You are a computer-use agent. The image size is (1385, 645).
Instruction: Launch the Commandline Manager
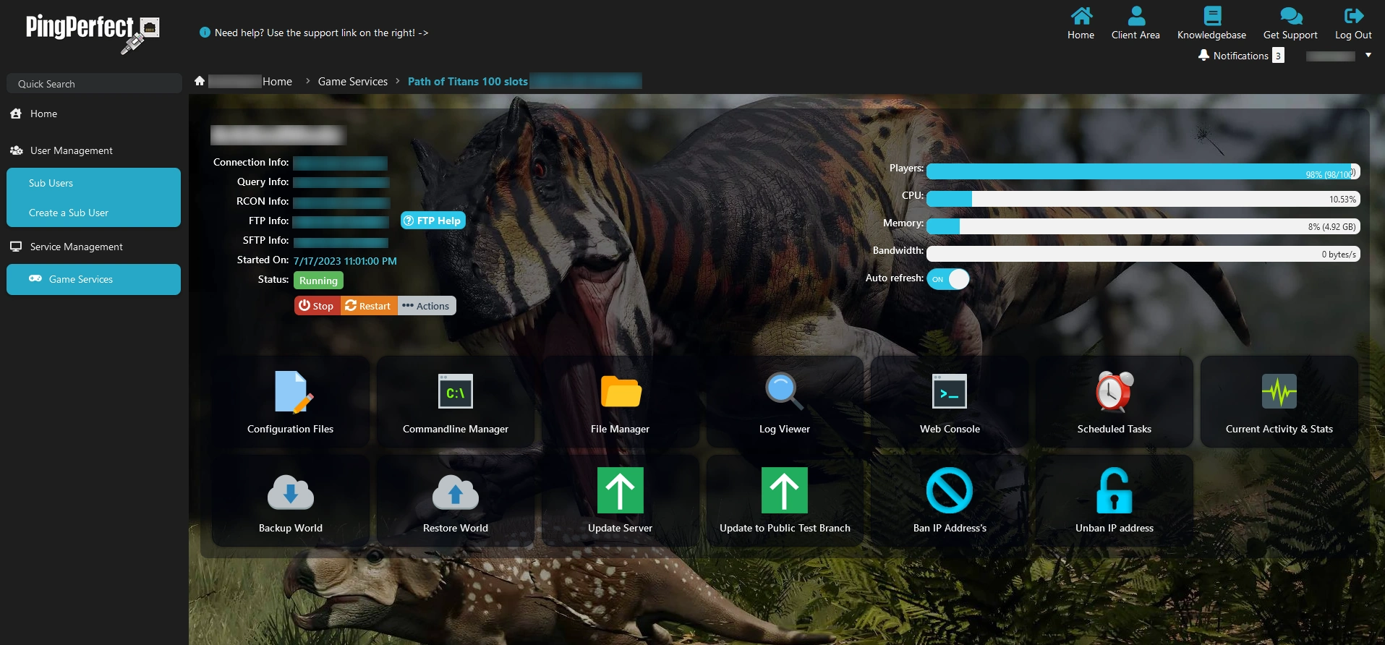pyautogui.click(x=455, y=393)
